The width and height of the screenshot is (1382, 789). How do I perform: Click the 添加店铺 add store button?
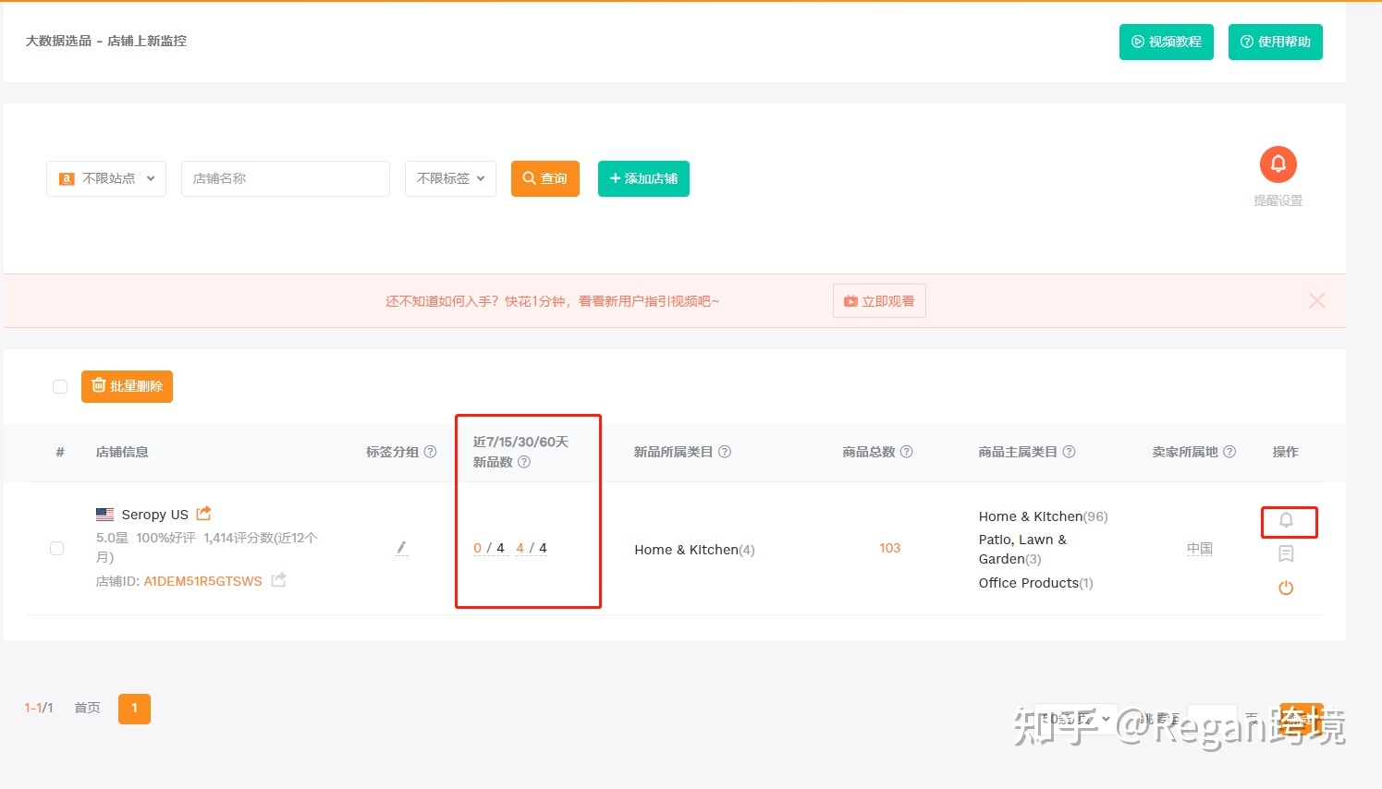coord(643,178)
